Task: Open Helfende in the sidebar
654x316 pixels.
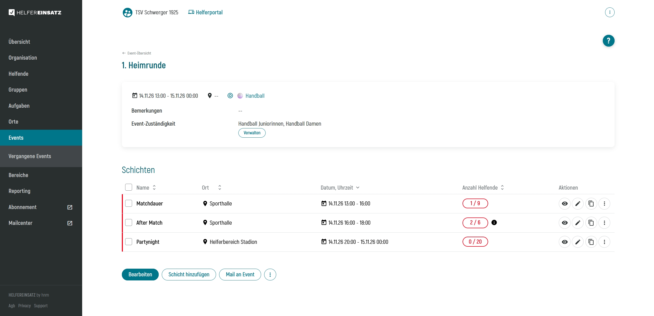Action: (x=18, y=74)
